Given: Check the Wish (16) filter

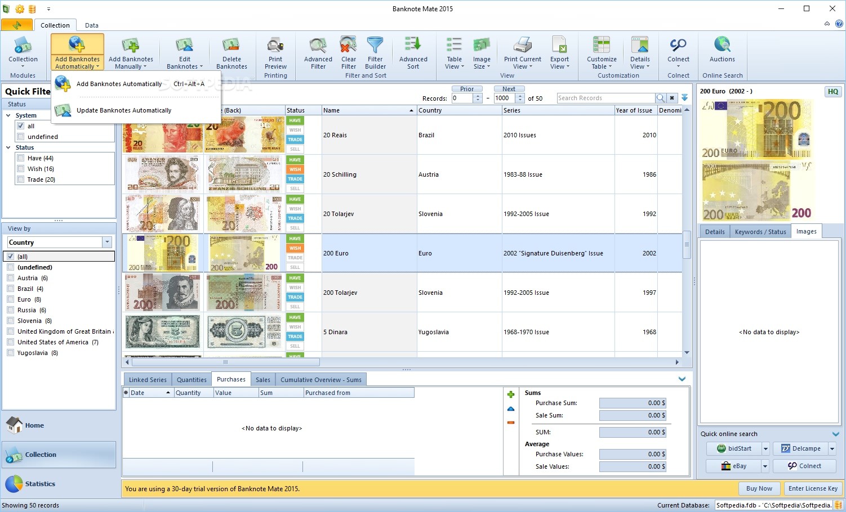Looking at the screenshot, I should (x=21, y=169).
